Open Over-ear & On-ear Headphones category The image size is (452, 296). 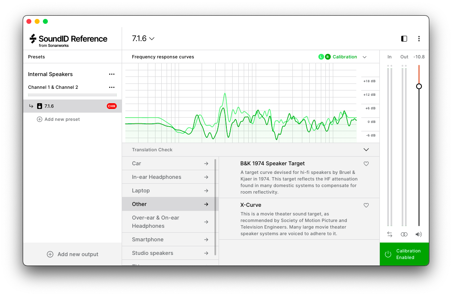pyautogui.click(x=170, y=222)
